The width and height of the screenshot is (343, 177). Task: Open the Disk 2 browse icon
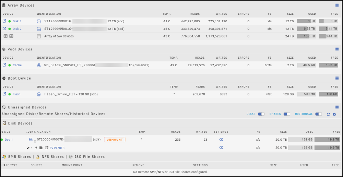tap(4, 29)
